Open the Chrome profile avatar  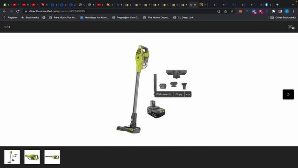click(x=287, y=11)
